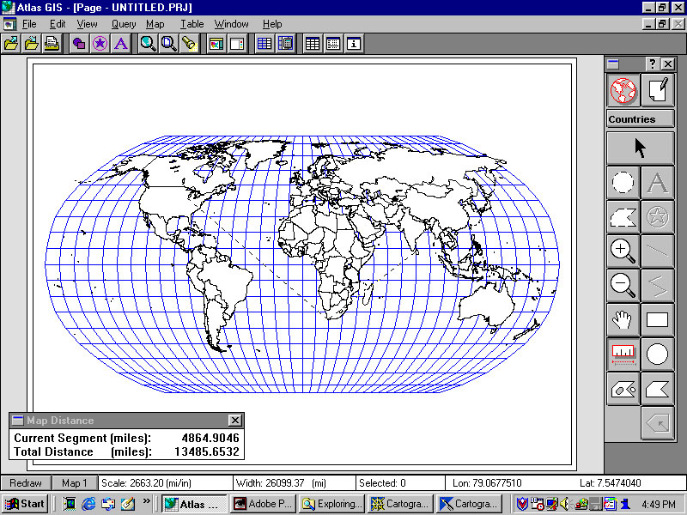Screen dimensions: 687x515
Task: Choose the circular dashed select-by-circle tool
Action: click(x=623, y=182)
